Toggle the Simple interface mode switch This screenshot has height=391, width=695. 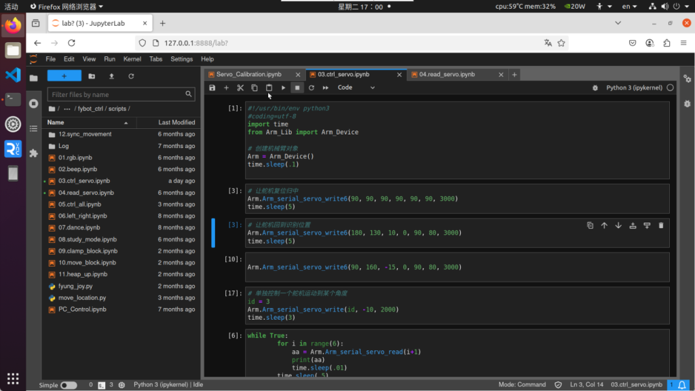click(x=69, y=386)
